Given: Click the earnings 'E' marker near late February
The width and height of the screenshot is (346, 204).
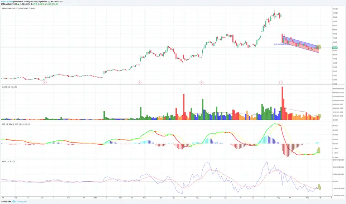Looking at the screenshot, I should [x=140, y=82].
